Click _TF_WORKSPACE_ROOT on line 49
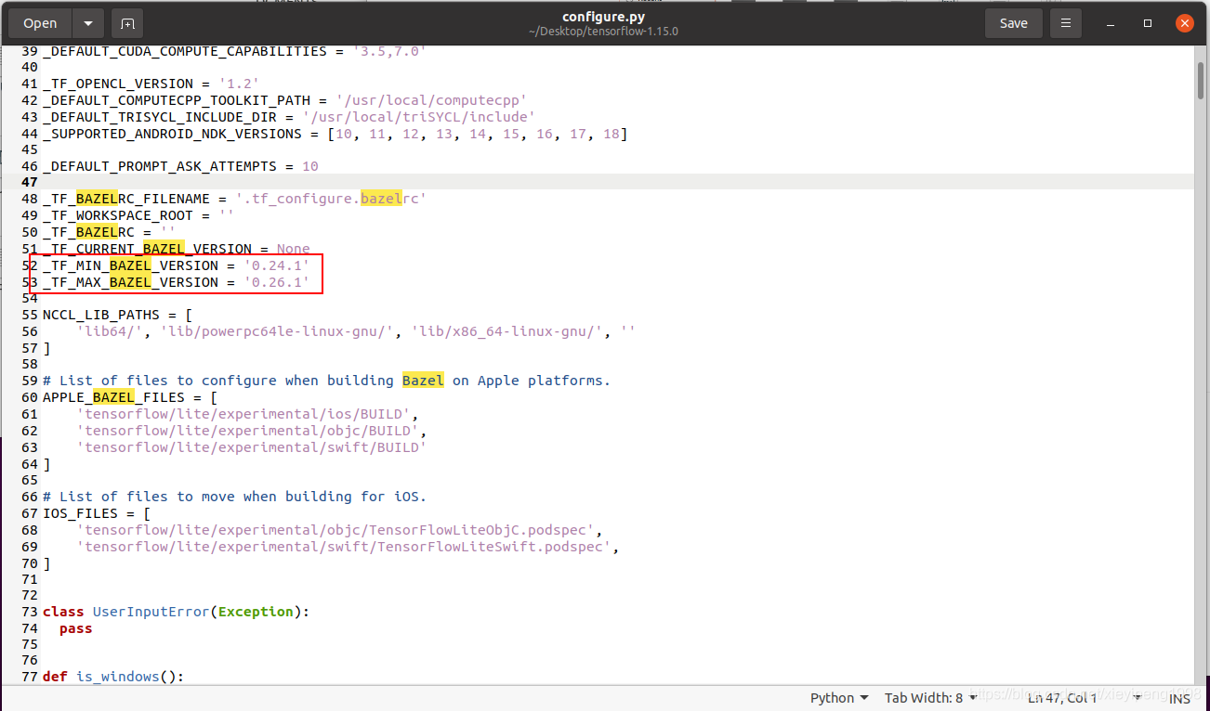Screen dimensions: 1210x711 pos(118,215)
